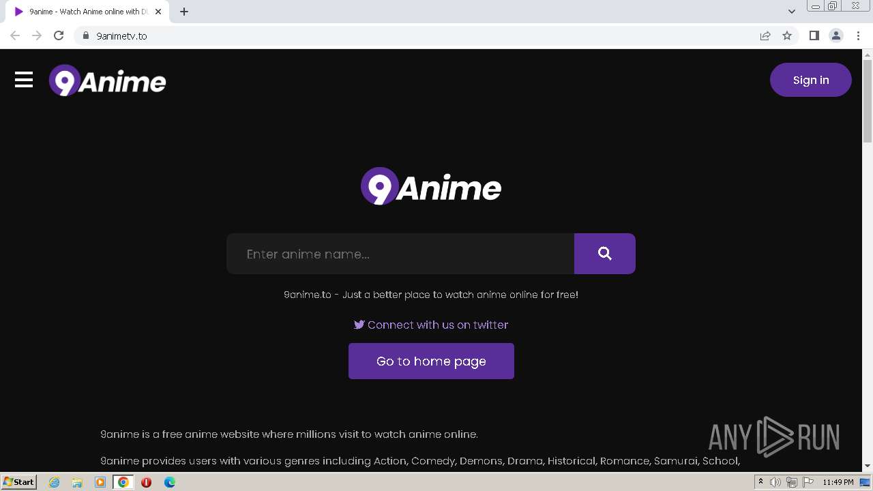The image size is (873, 491).
Task: Open the hamburger menu on 9Anime site
Action: [24, 80]
